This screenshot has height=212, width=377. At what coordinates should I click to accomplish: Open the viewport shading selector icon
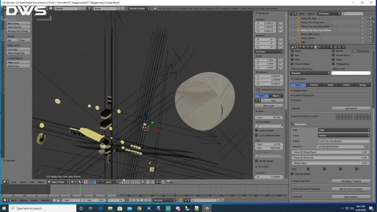pos(73,182)
